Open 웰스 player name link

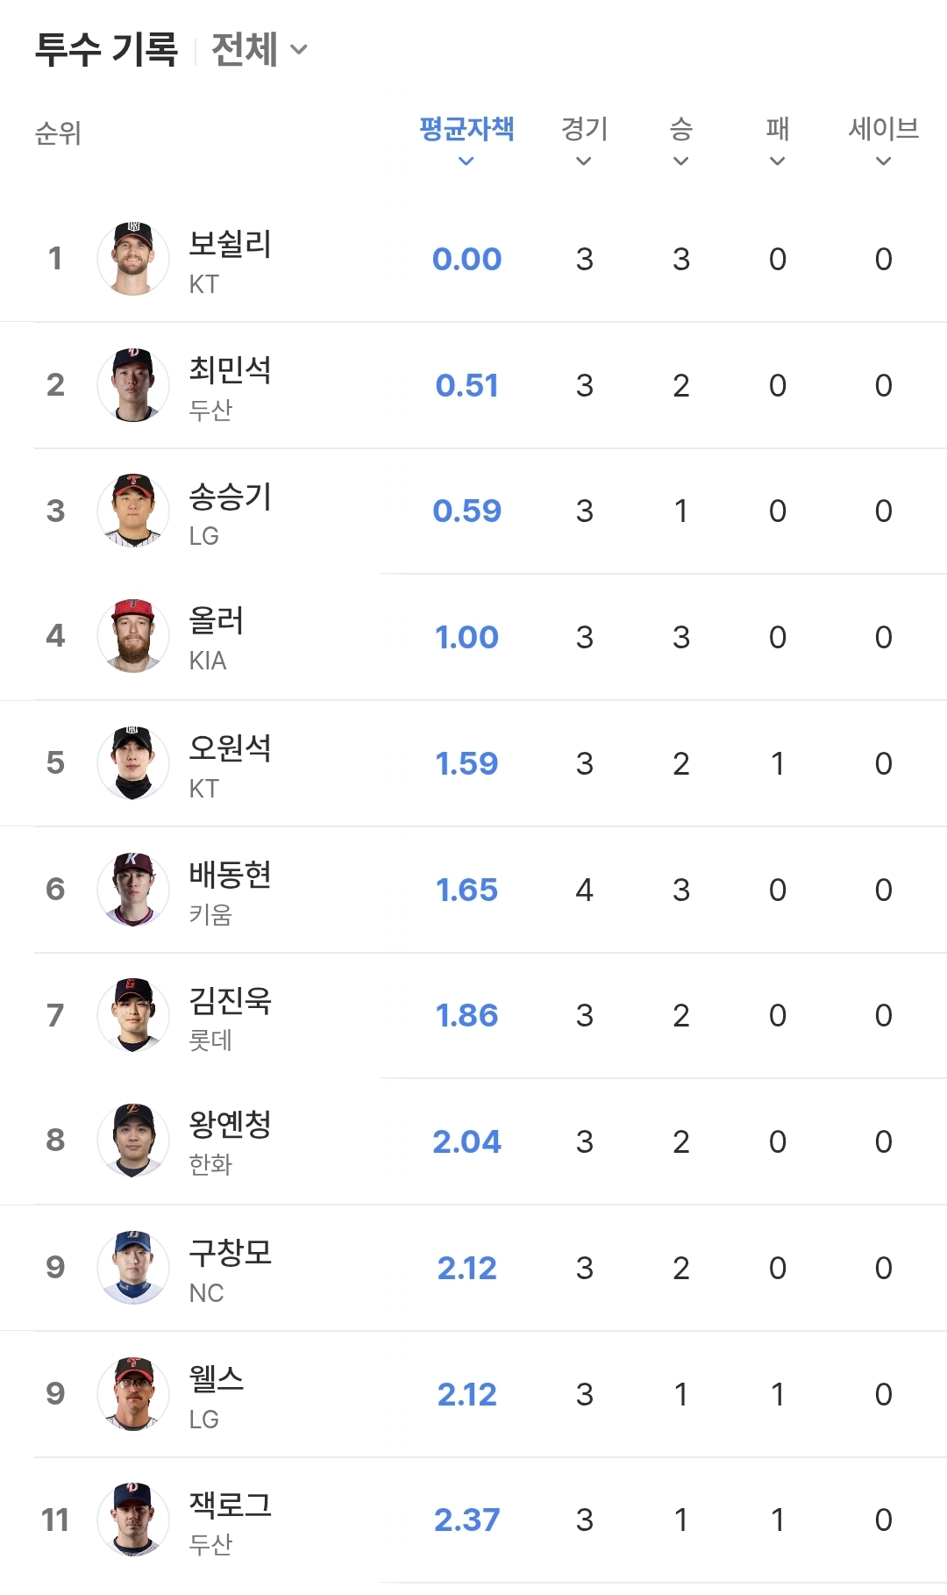pyautogui.click(x=217, y=1378)
